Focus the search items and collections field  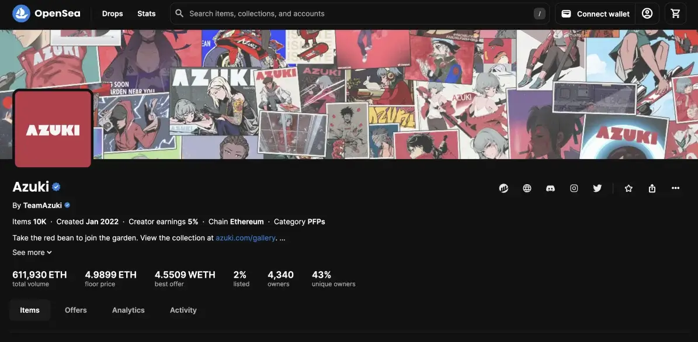360,14
